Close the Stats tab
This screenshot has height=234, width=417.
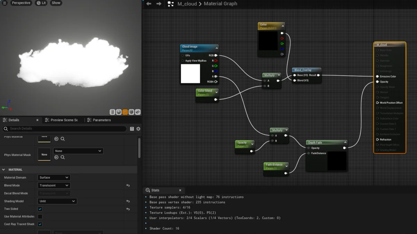tap(180, 190)
